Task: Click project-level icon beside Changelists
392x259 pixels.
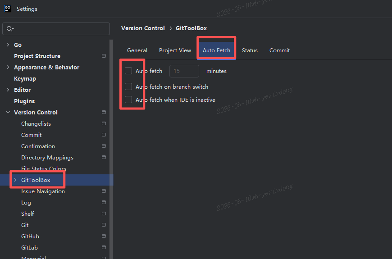Action: coord(104,123)
